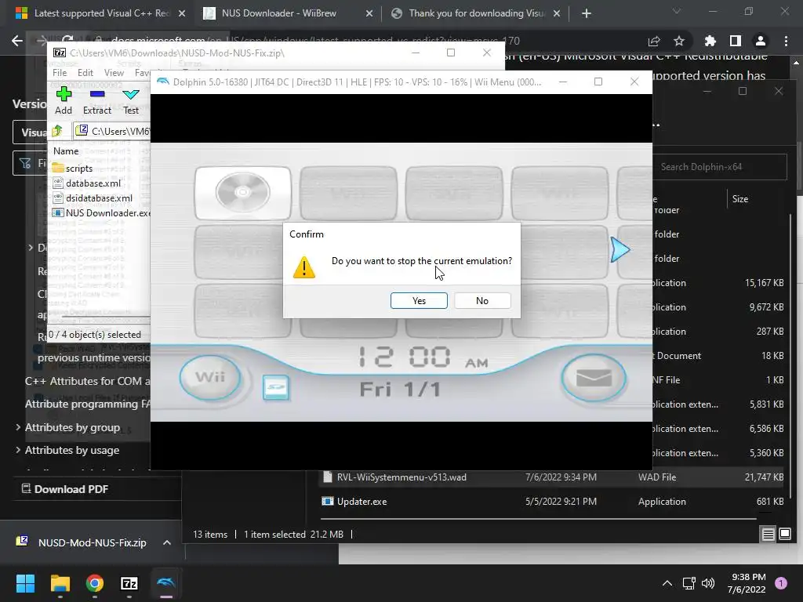Open downloaded NUSD-Mod-NUS-Fix.zip file

tap(82, 542)
